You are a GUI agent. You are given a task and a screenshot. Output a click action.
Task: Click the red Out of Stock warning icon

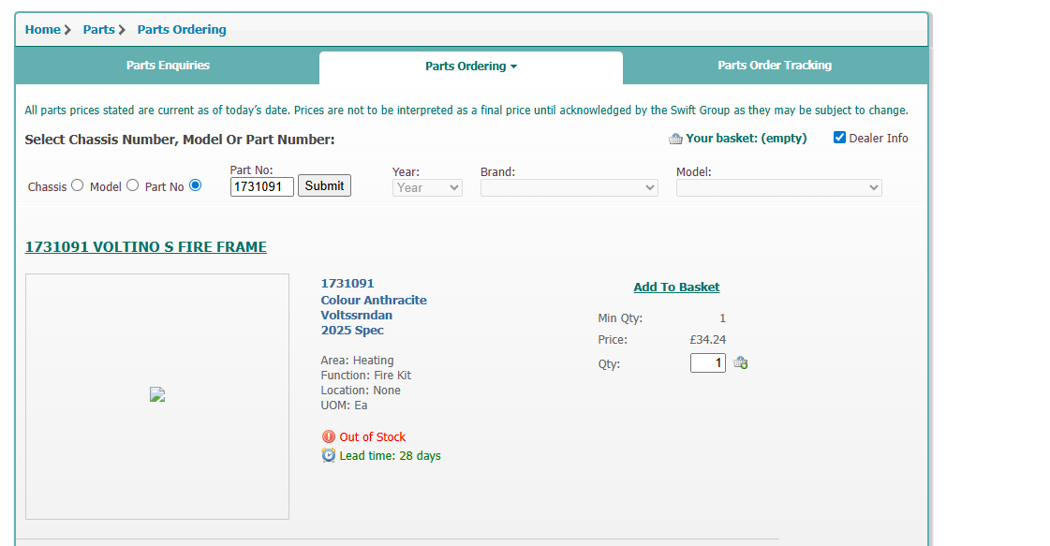[x=328, y=436]
